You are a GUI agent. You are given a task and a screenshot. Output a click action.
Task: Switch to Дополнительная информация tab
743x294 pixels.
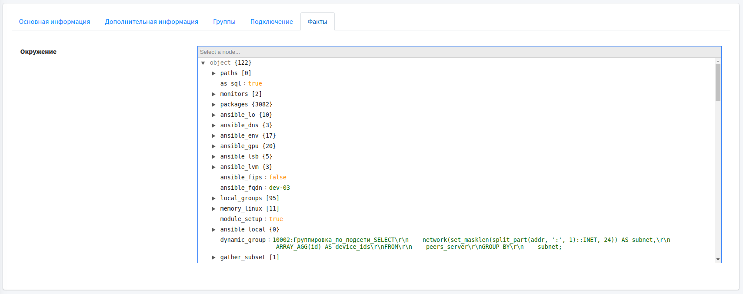pos(151,22)
